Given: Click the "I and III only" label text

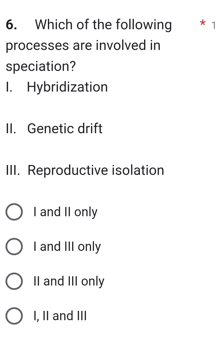Looking at the screenshot, I should point(66,247).
